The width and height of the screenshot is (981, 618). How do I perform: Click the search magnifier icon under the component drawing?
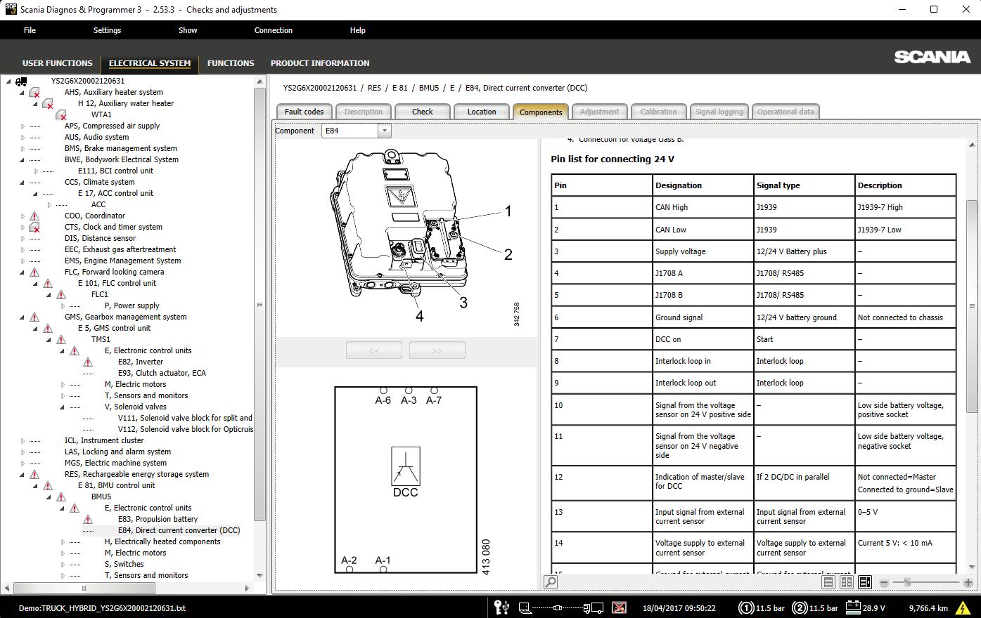tap(550, 582)
